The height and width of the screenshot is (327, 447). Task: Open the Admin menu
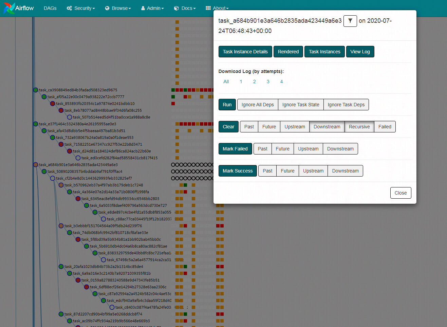coord(152,8)
